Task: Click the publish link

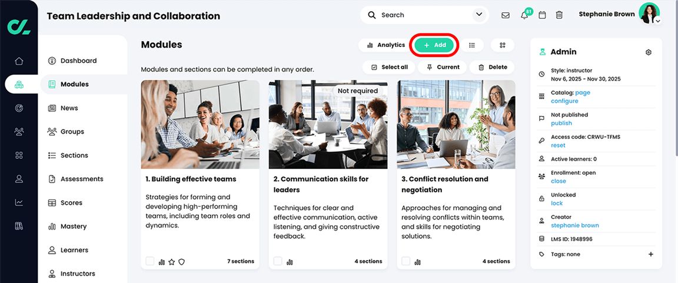Action: (561, 123)
